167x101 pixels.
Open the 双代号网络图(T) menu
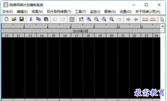point(59,12)
